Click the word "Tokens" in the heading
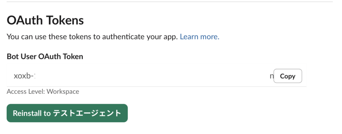The height and width of the screenshot is (134, 342). click(66, 21)
